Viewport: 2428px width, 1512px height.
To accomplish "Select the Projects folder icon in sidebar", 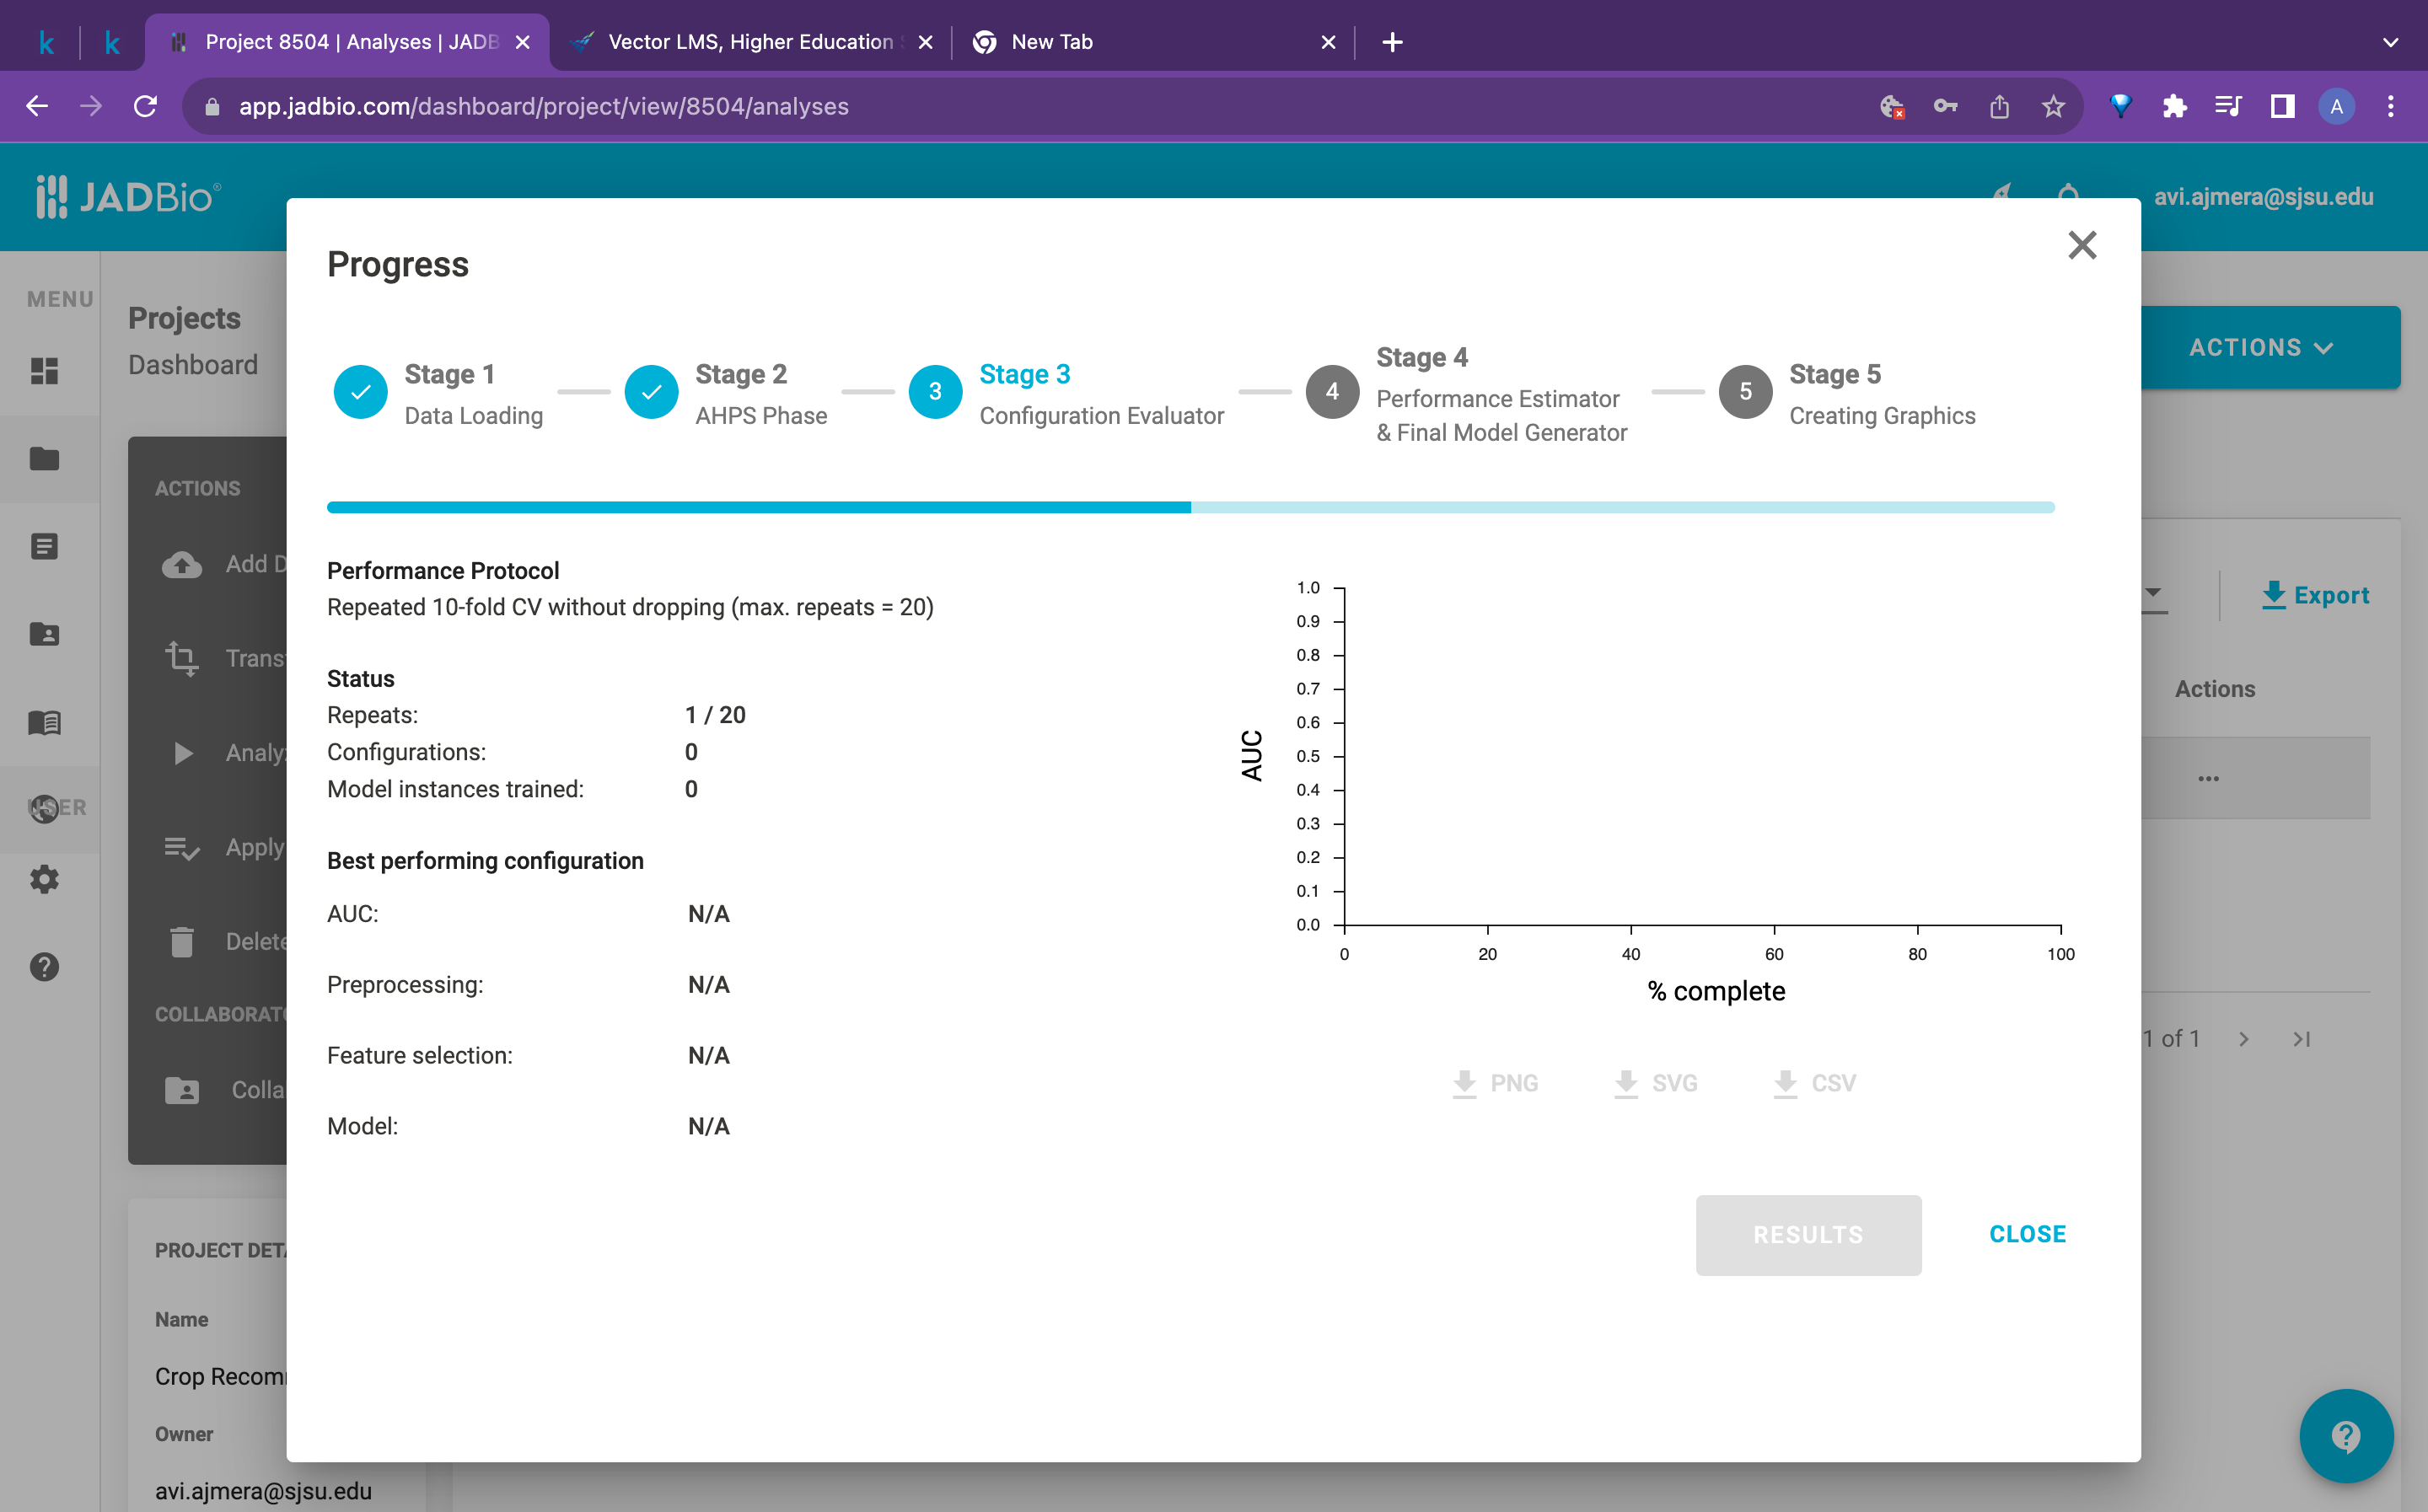I will pyautogui.click(x=45, y=458).
